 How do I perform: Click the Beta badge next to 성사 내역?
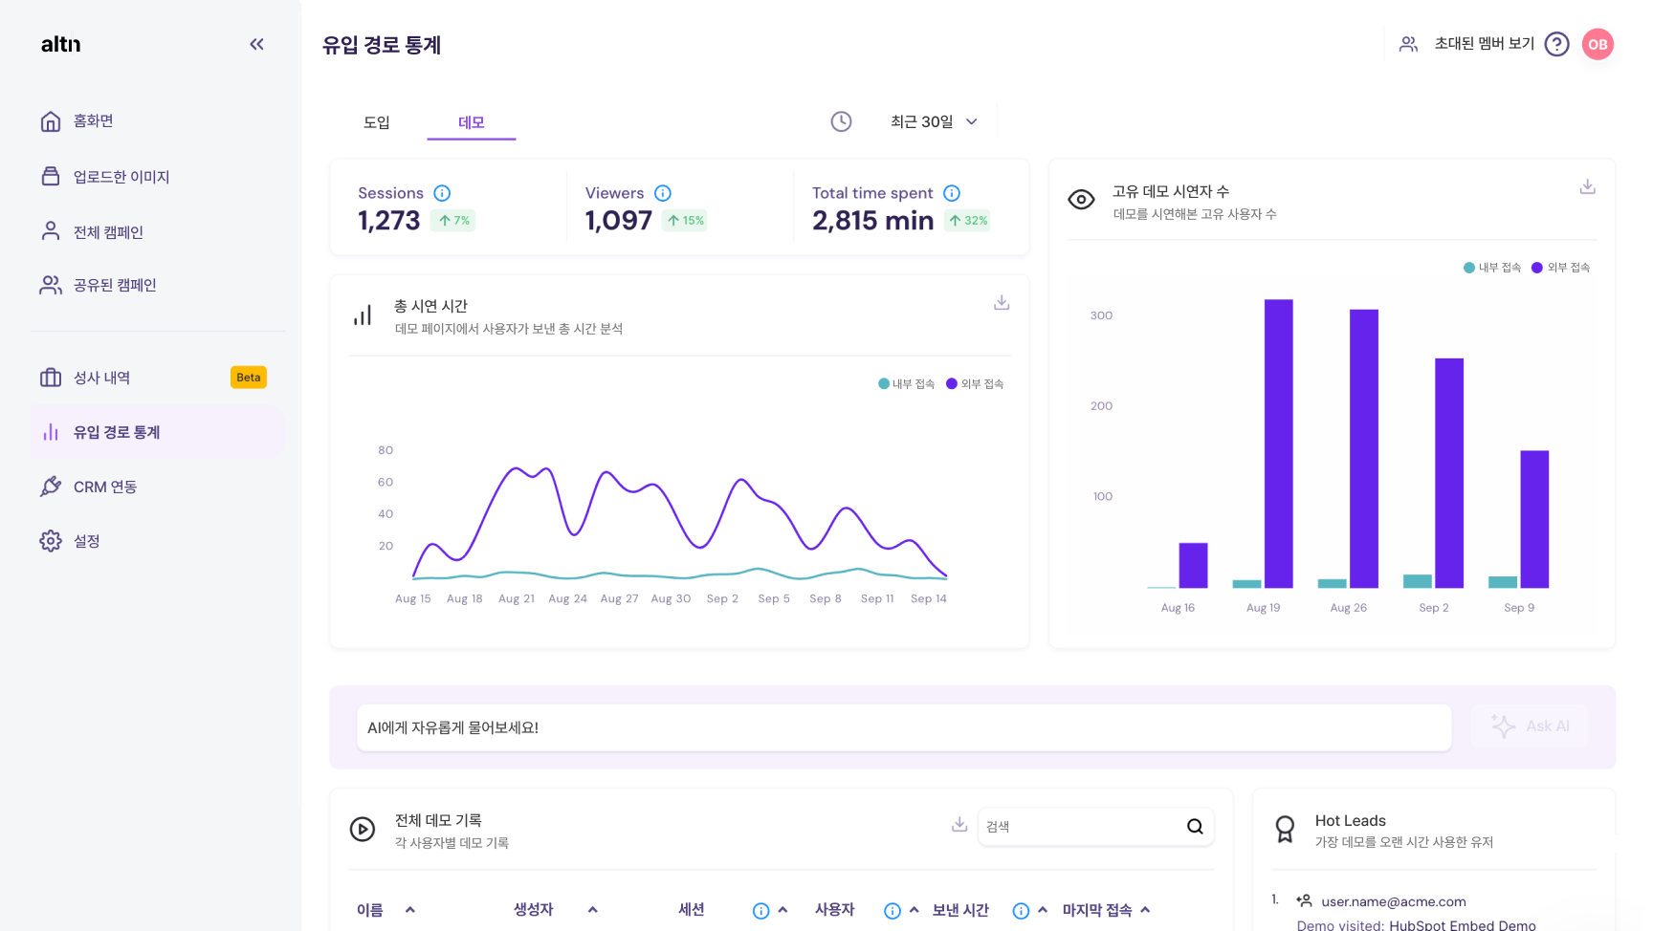click(249, 378)
